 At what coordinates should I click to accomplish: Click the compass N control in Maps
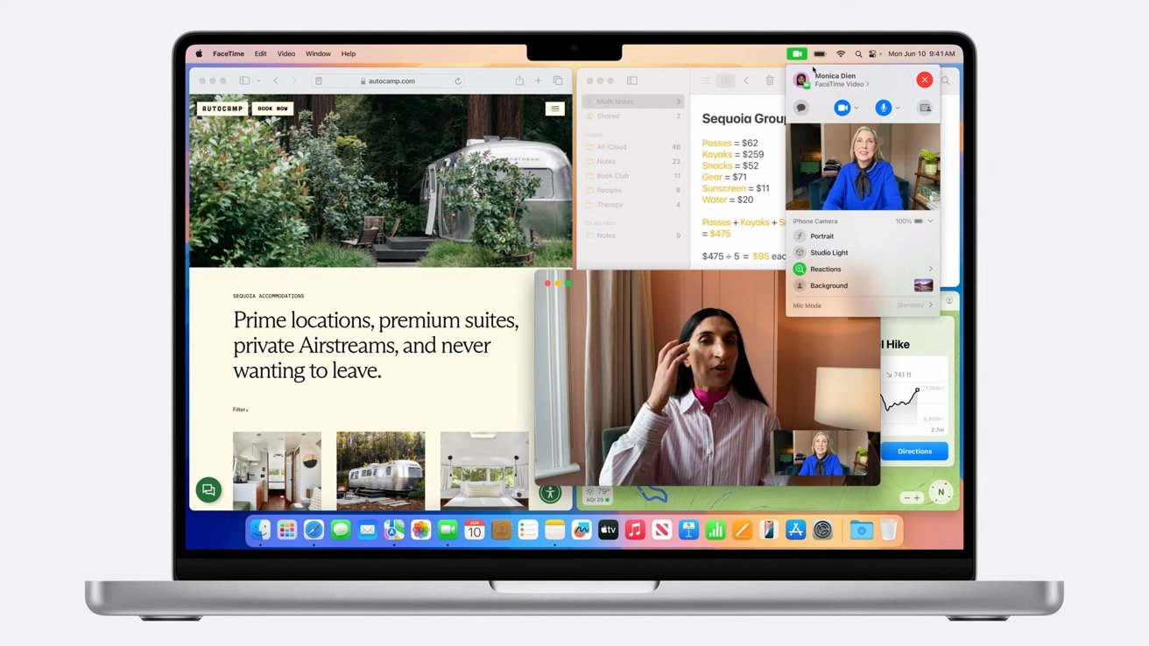[941, 493]
